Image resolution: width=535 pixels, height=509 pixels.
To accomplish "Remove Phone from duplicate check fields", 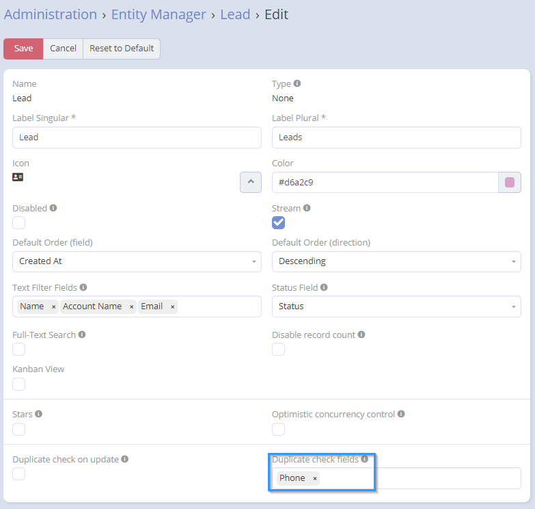I will pos(315,478).
